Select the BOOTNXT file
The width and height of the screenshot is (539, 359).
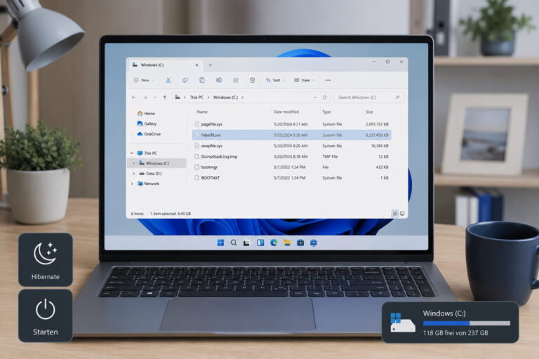pyautogui.click(x=291, y=178)
